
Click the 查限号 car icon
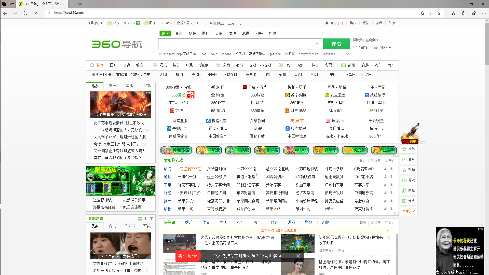[x=376, y=47]
